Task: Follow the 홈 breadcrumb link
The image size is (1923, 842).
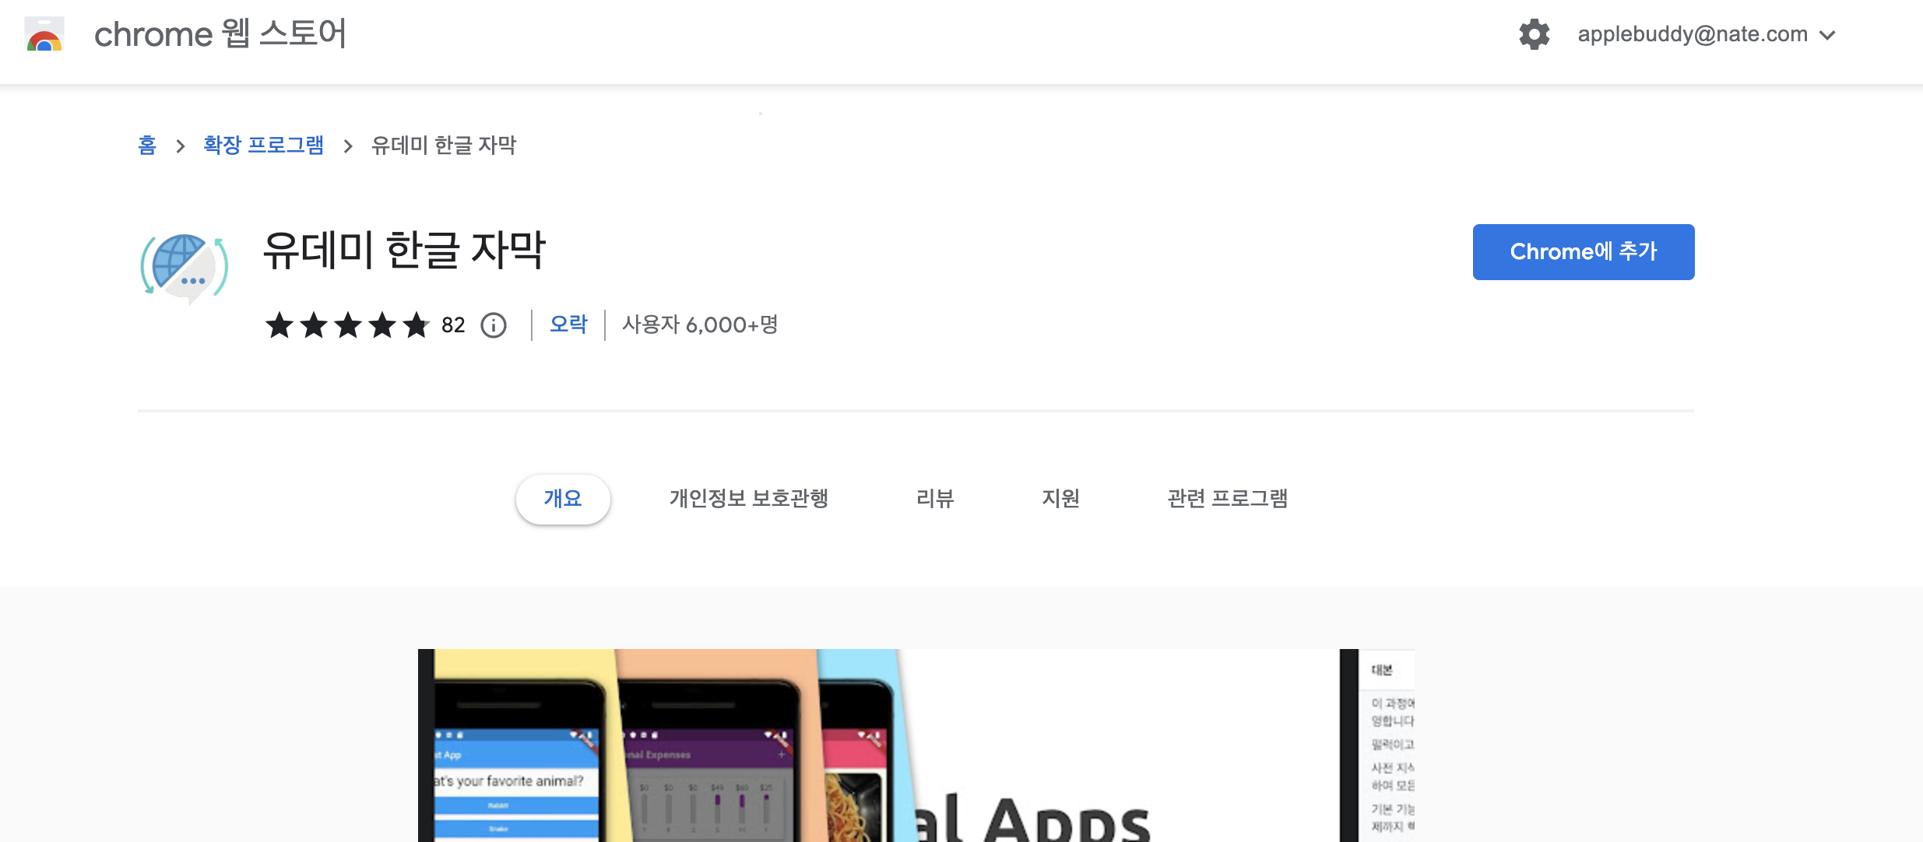Action: pos(147,146)
